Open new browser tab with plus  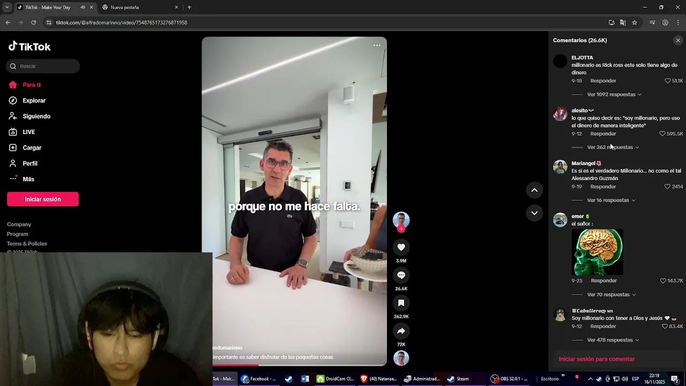pos(189,8)
